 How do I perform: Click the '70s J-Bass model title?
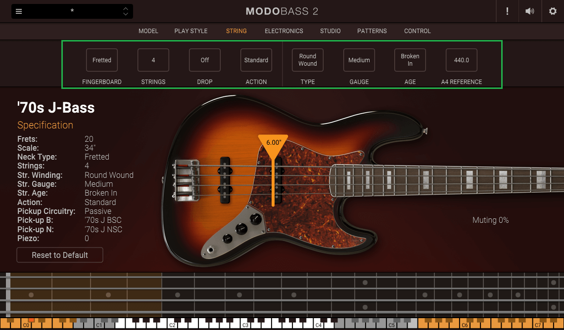(56, 108)
